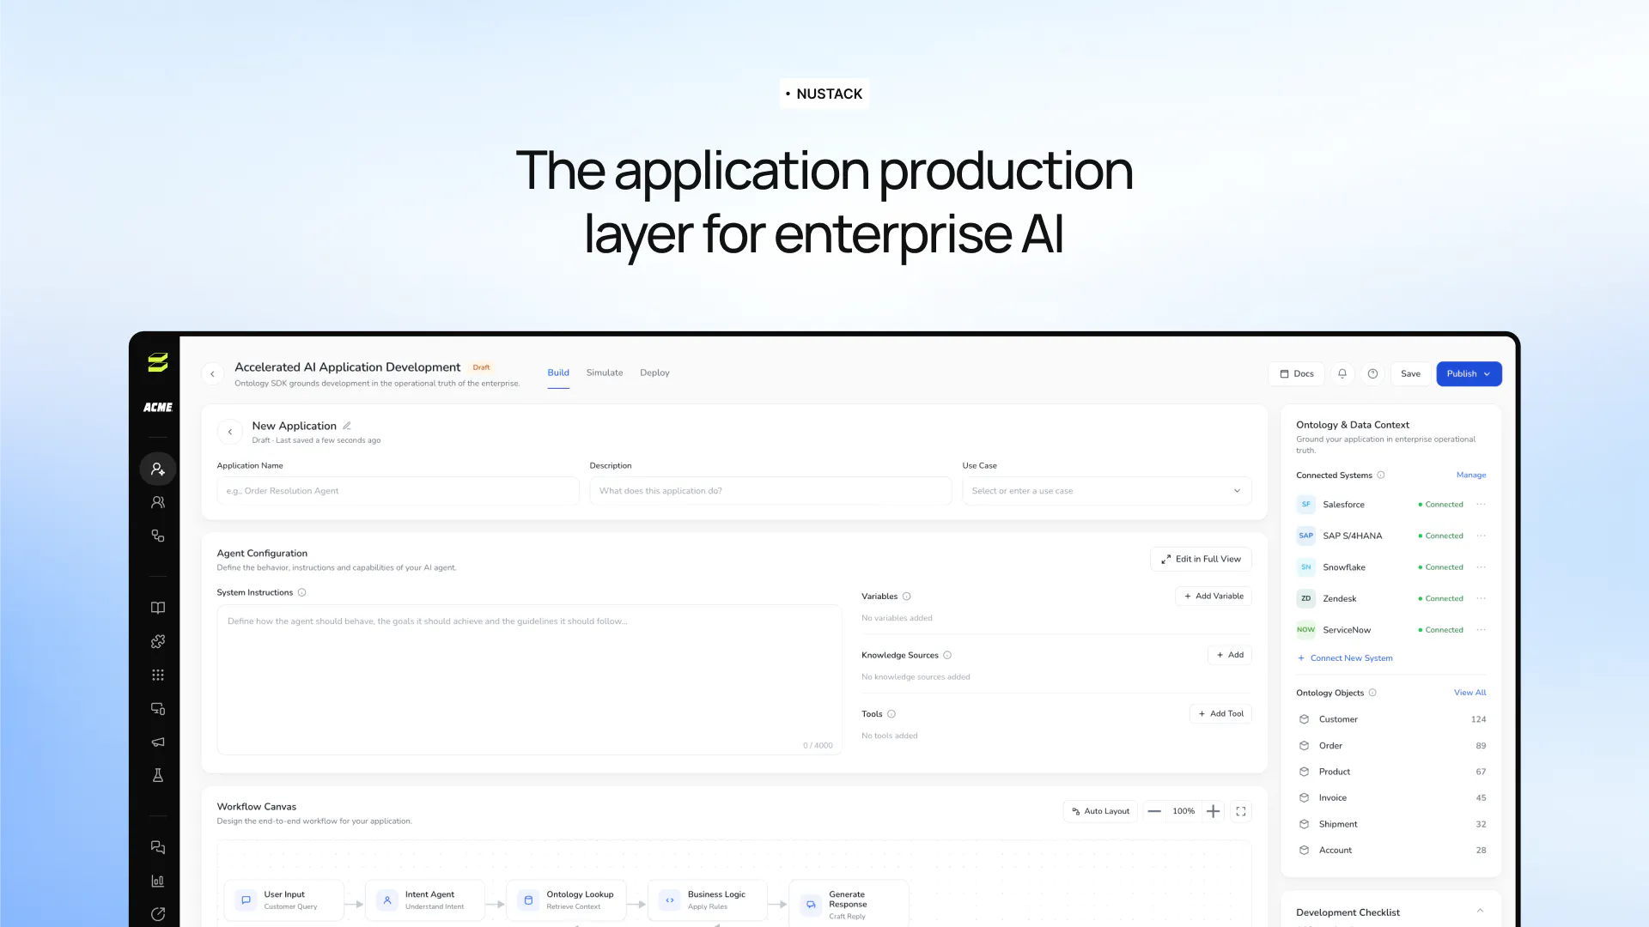Open the Use Case dropdown

click(1106, 491)
